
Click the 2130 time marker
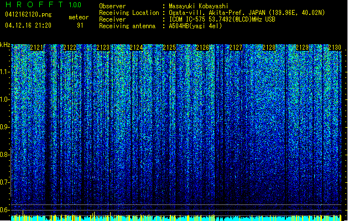pos(335,48)
